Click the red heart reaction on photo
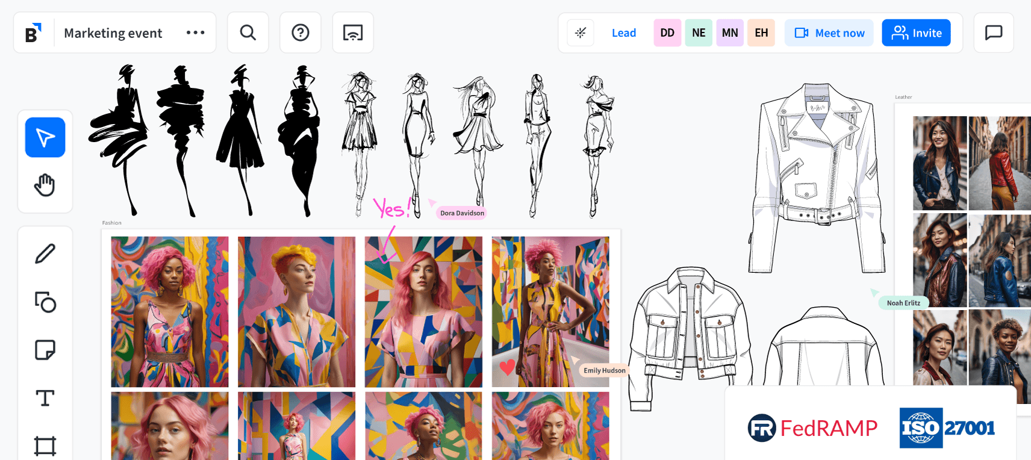This screenshot has height=460, width=1031. click(507, 367)
